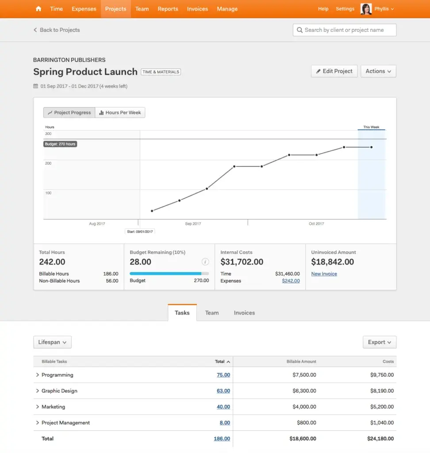The image size is (430, 453).
Task: Click the budget info icon
Action: (x=205, y=261)
